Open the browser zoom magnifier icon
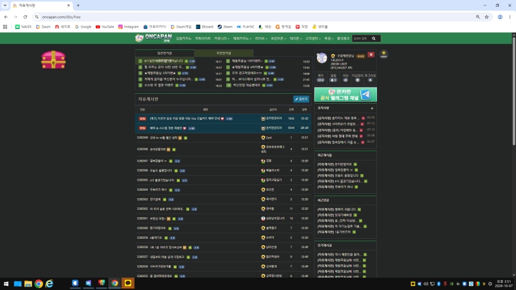Viewport: 516px width, 290px height. 478,17
